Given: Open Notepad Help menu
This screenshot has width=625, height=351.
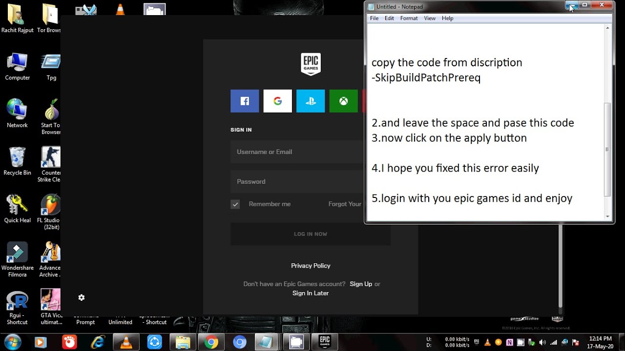Looking at the screenshot, I should (447, 18).
